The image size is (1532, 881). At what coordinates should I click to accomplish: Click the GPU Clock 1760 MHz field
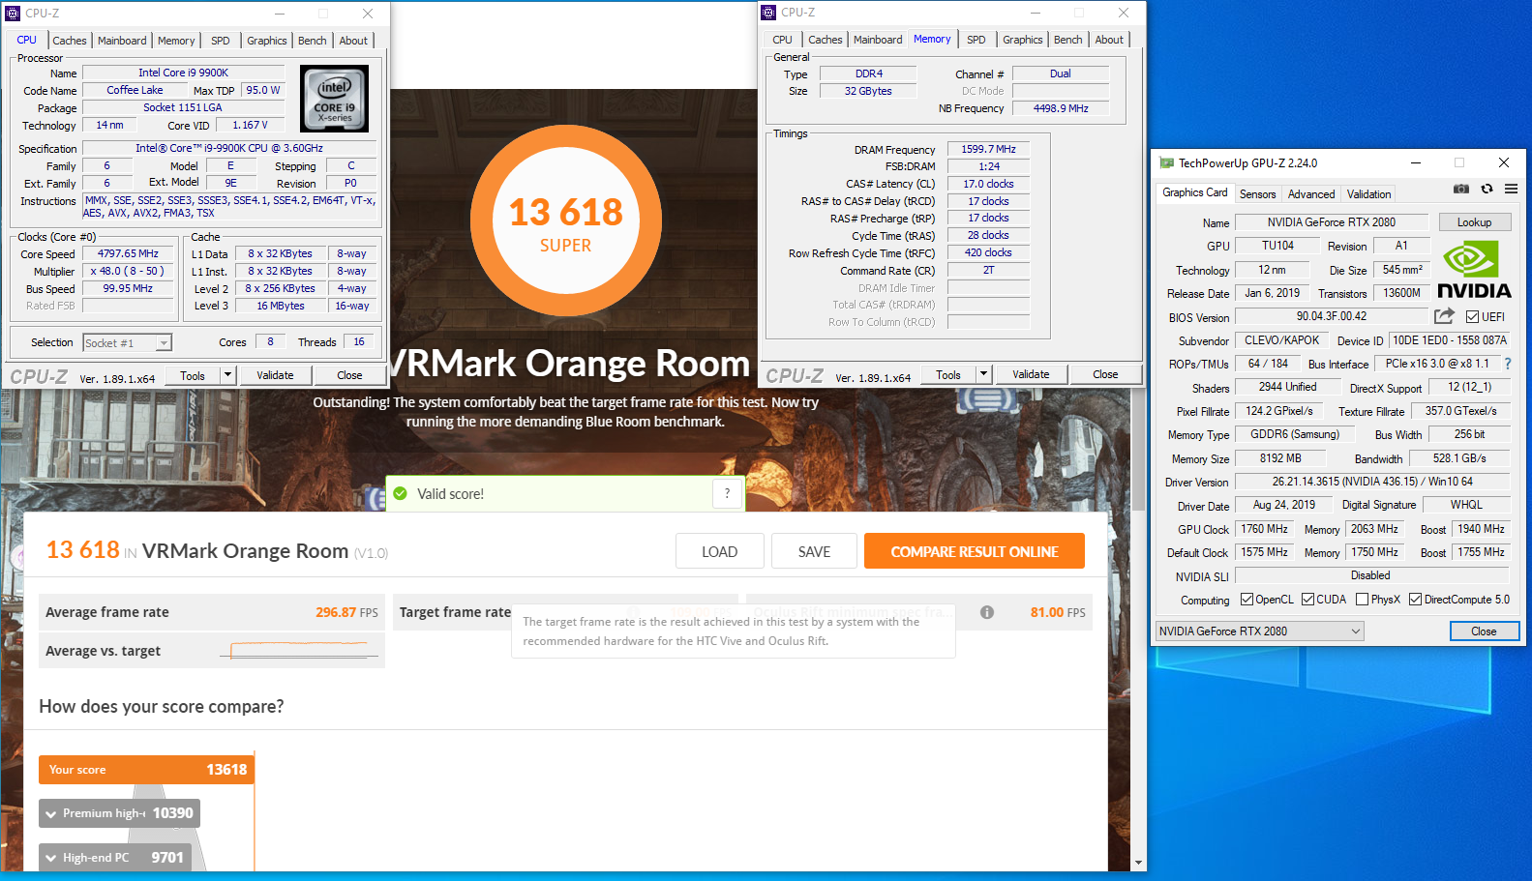[x=1264, y=529]
